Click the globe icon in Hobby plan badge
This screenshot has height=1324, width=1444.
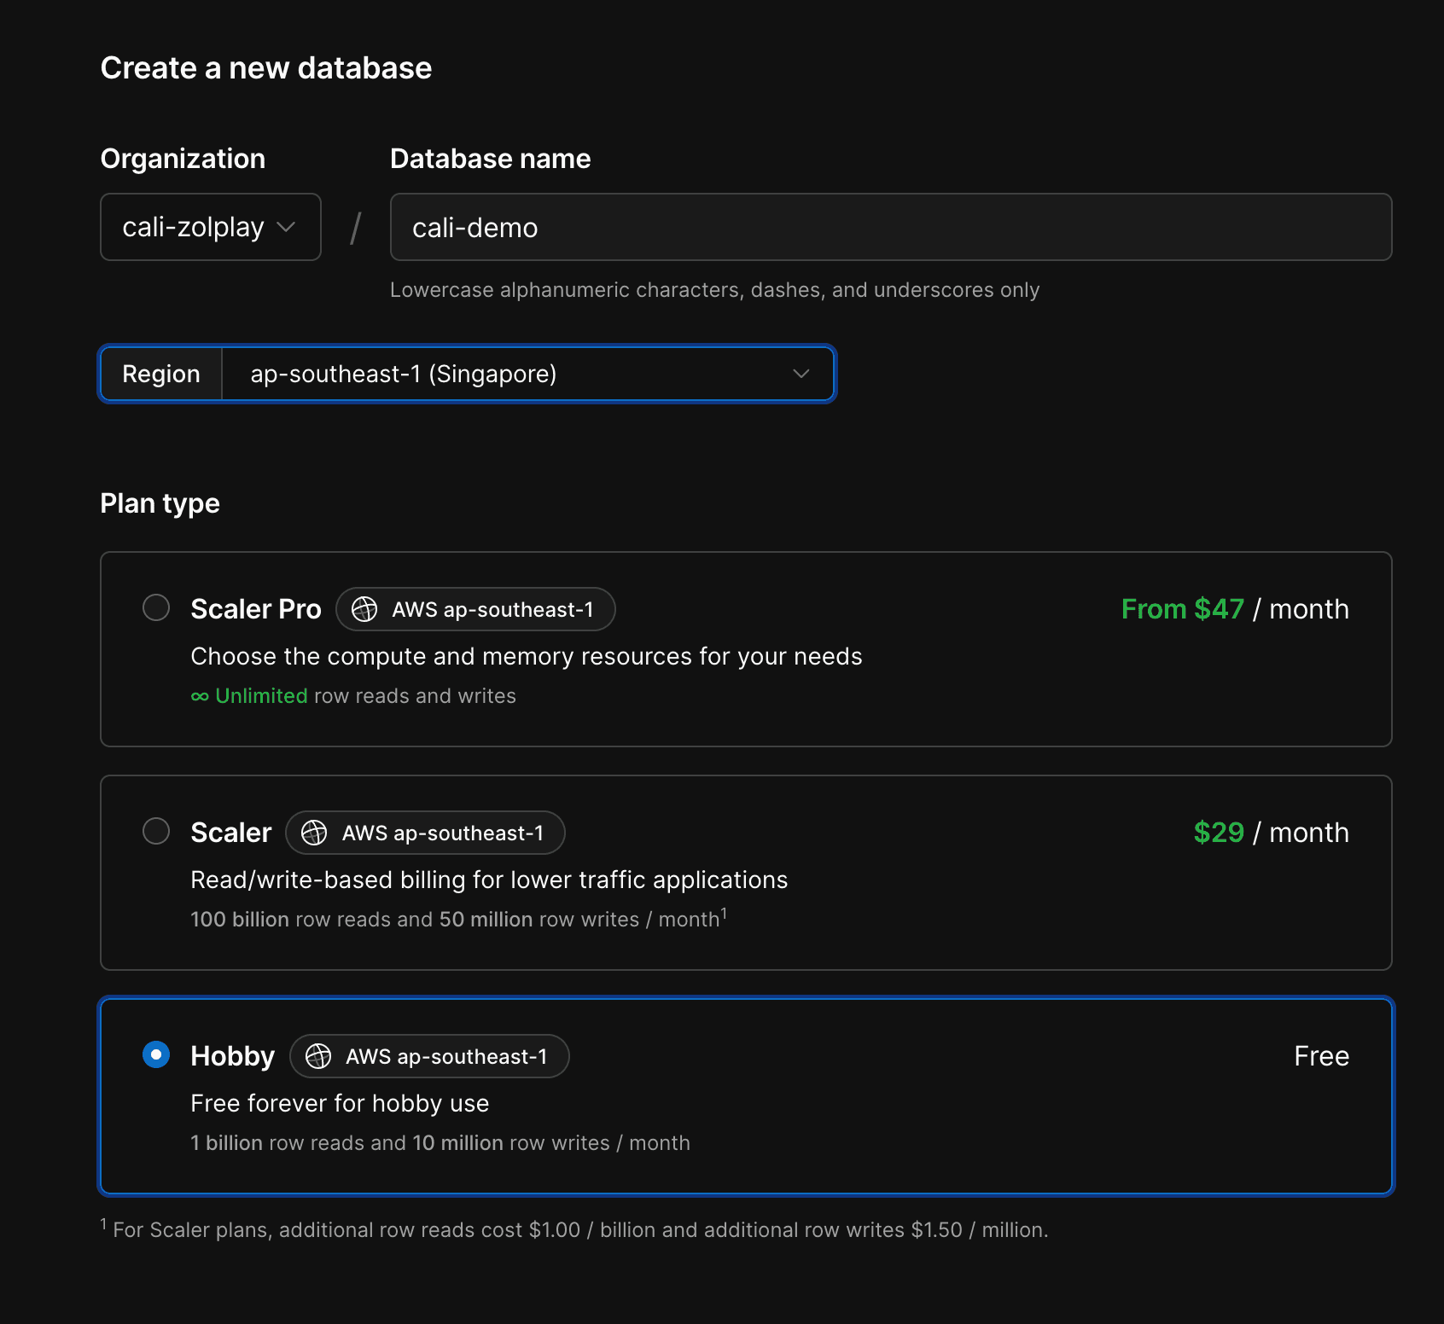click(x=318, y=1056)
